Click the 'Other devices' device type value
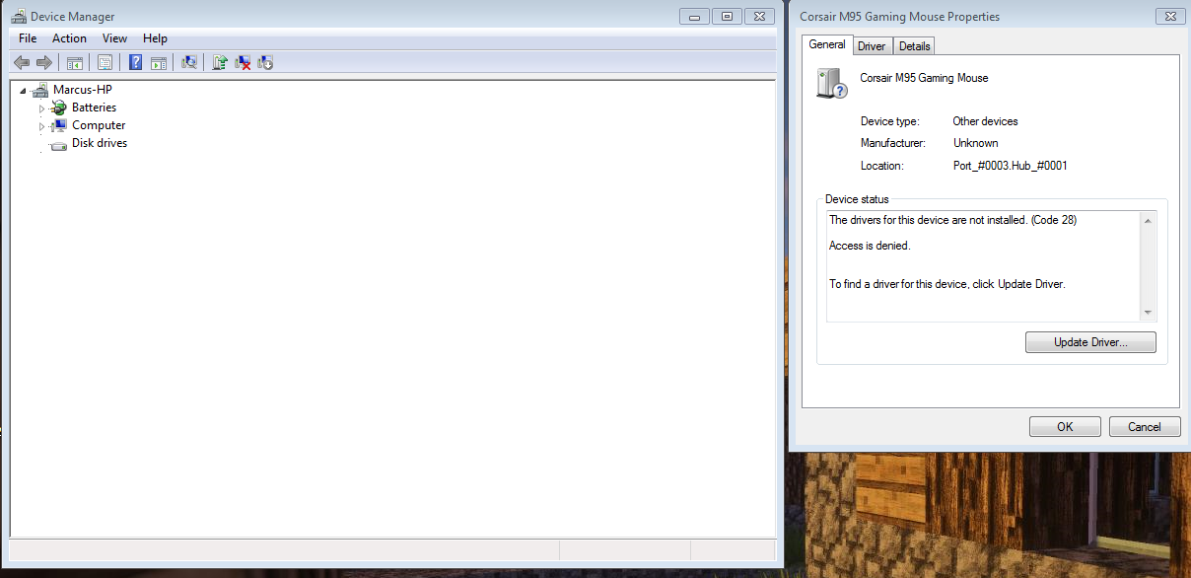The height and width of the screenshot is (578, 1191). 985,121
